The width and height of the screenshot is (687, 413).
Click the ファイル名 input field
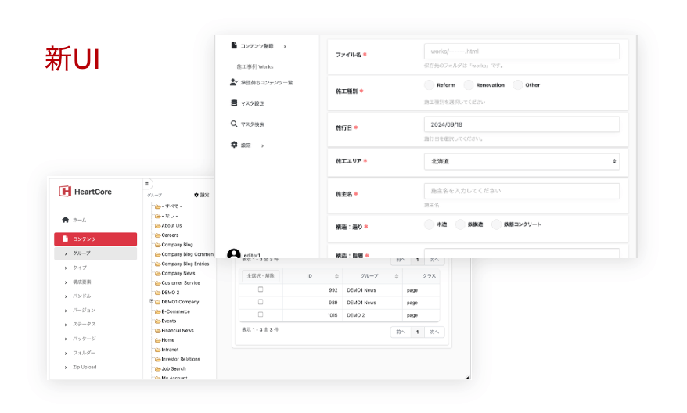pos(521,51)
